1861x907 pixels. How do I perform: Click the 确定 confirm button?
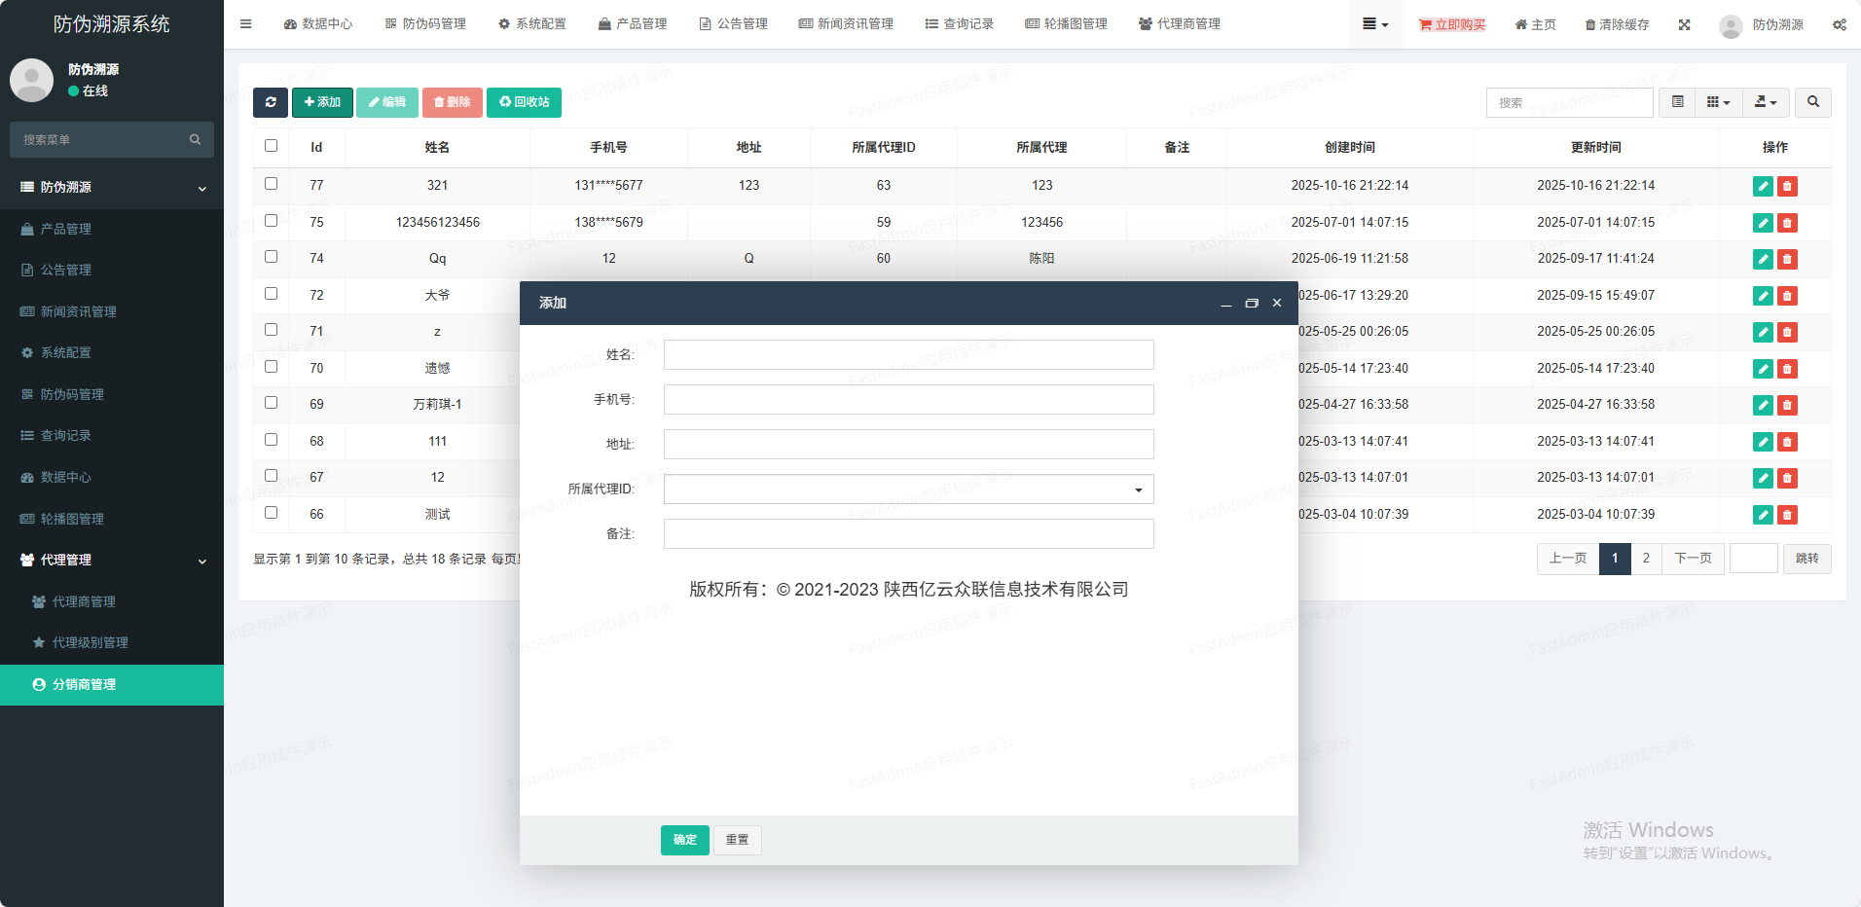[684, 840]
